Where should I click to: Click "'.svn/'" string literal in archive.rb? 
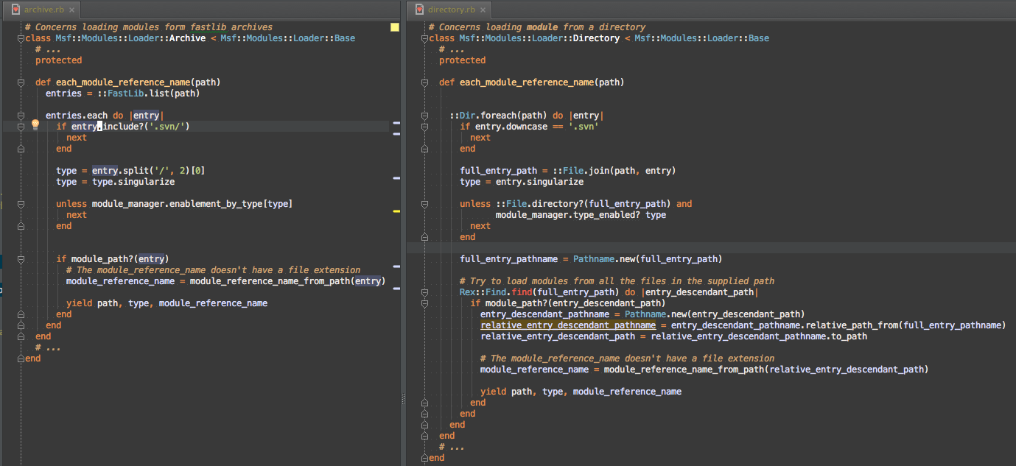coord(167,127)
